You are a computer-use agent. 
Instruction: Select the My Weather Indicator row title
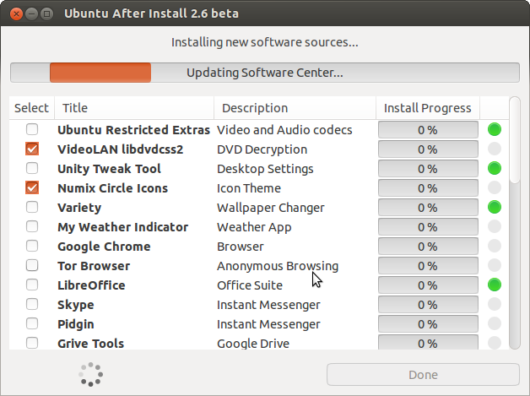tap(122, 227)
